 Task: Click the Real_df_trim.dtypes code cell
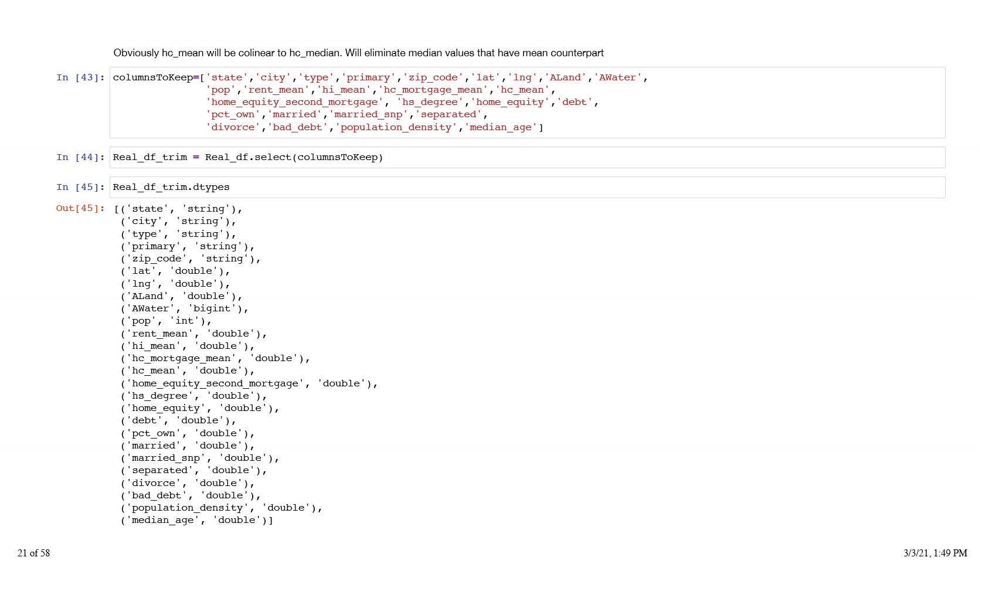point(527,187)
